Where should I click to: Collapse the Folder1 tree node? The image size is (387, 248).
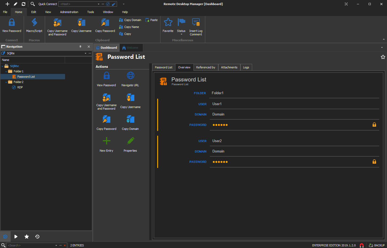pos(6,72)
